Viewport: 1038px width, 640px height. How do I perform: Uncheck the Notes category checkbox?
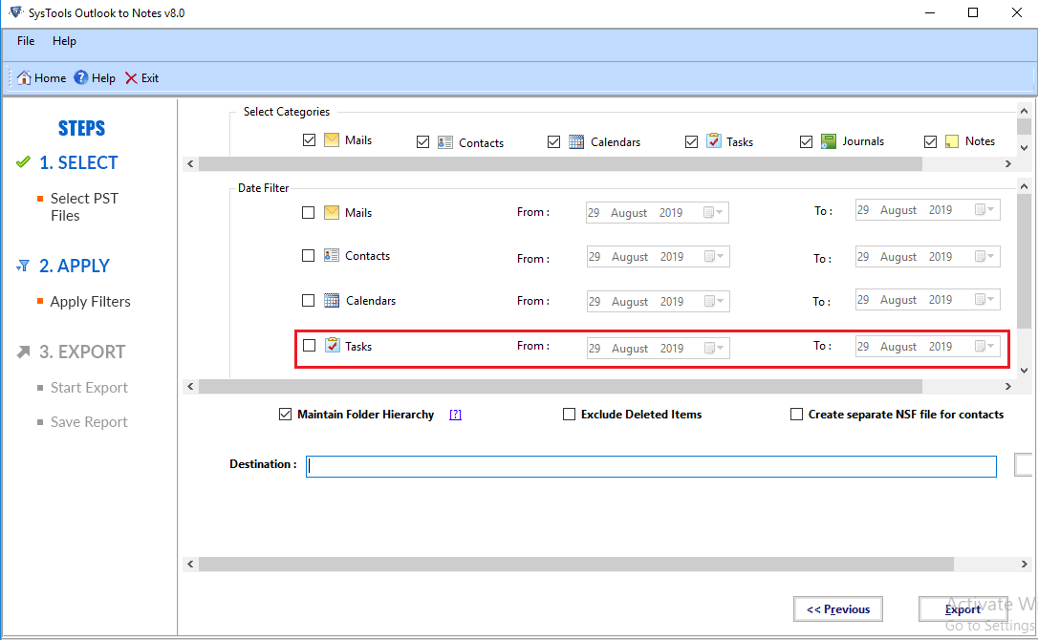coord(931,142)
